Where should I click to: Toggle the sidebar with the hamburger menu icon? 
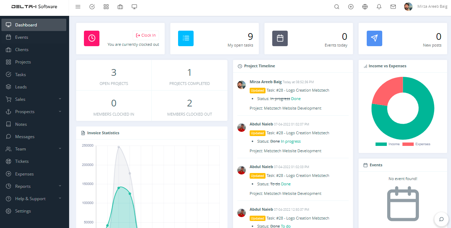click(78, 7)
